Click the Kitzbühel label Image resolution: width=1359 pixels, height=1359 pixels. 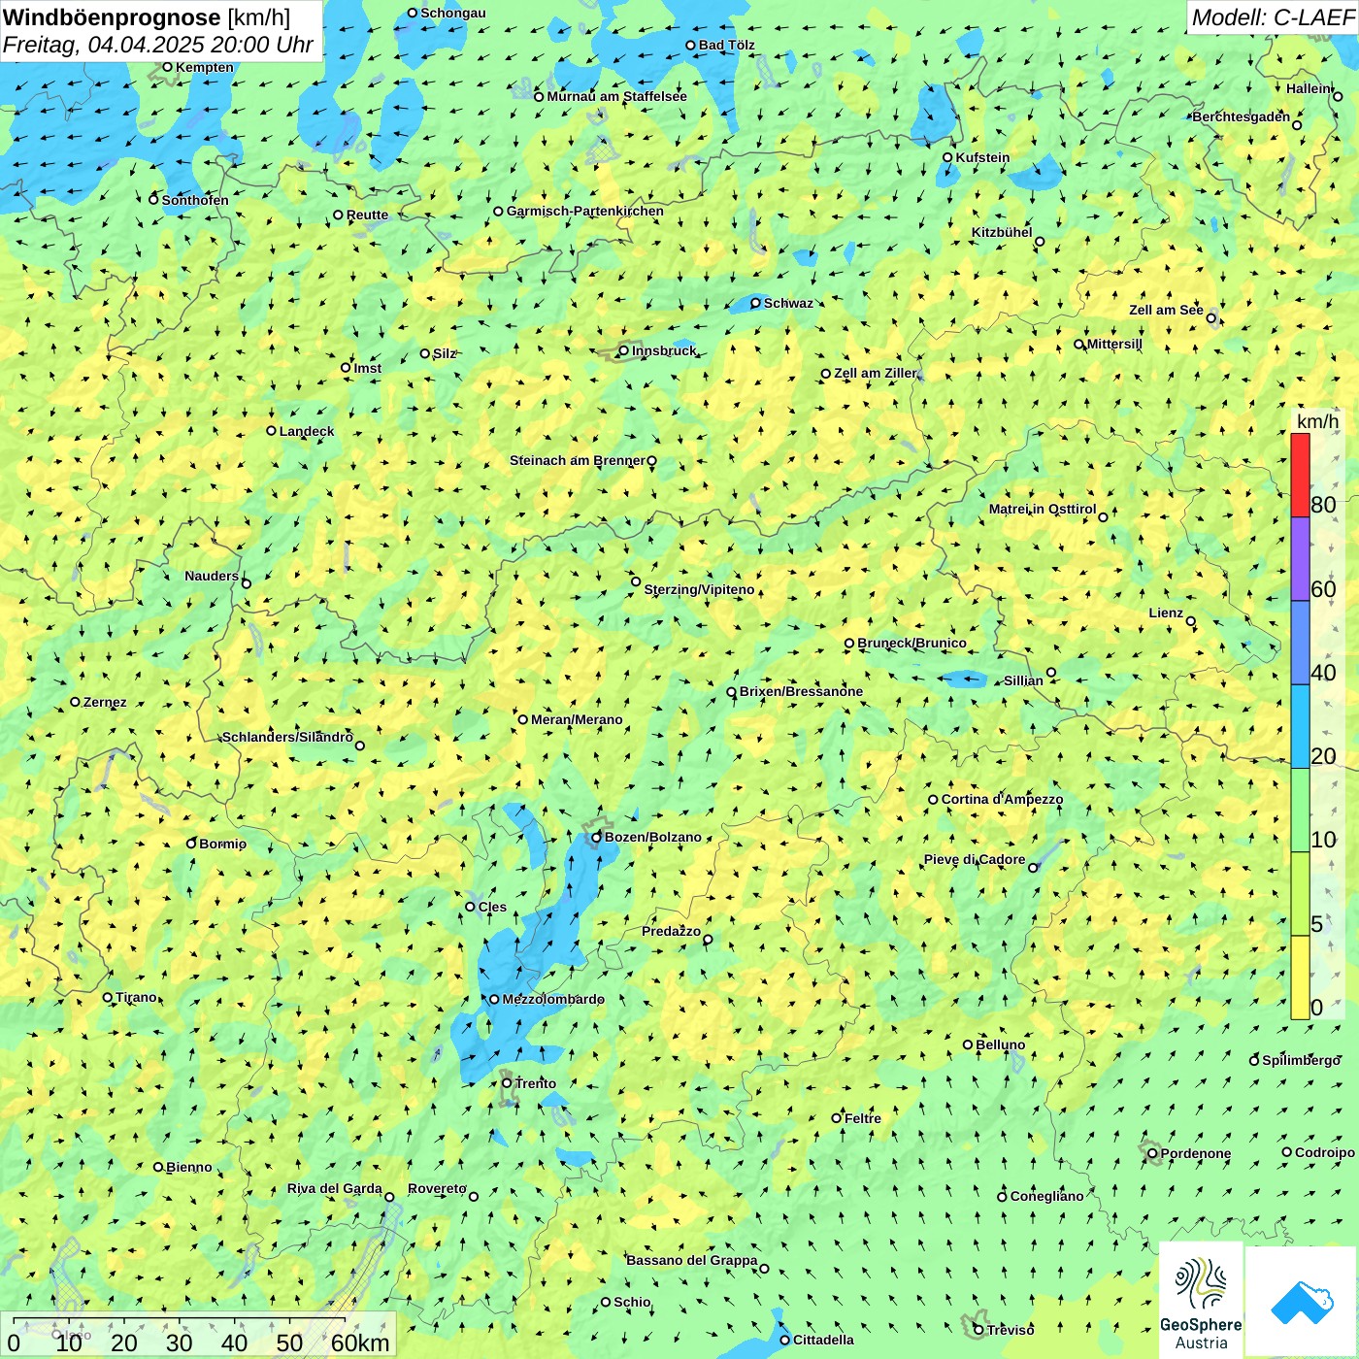[1002, 232]
